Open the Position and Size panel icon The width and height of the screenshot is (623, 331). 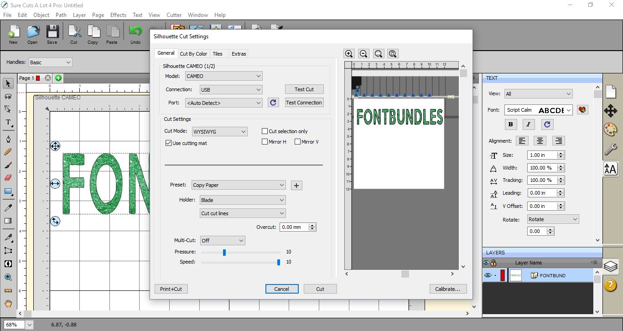610,110
